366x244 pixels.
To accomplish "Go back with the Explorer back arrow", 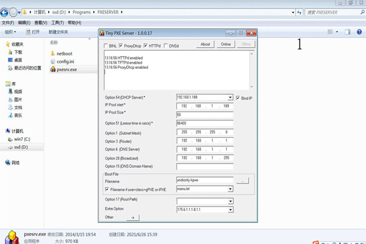I will click(4, 12).
